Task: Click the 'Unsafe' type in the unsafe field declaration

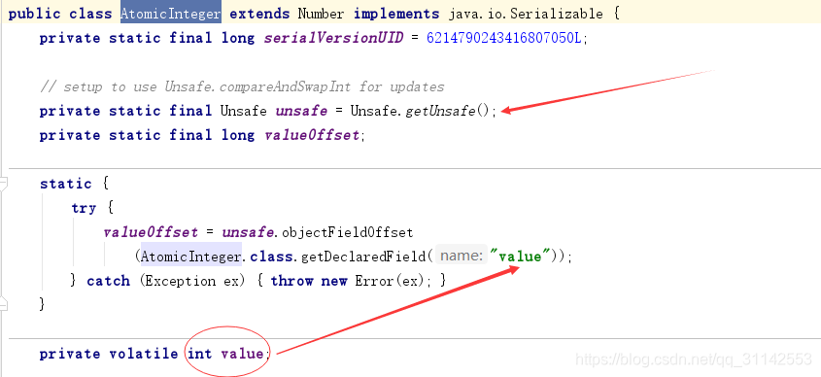Action: click(x=244, y=111)
